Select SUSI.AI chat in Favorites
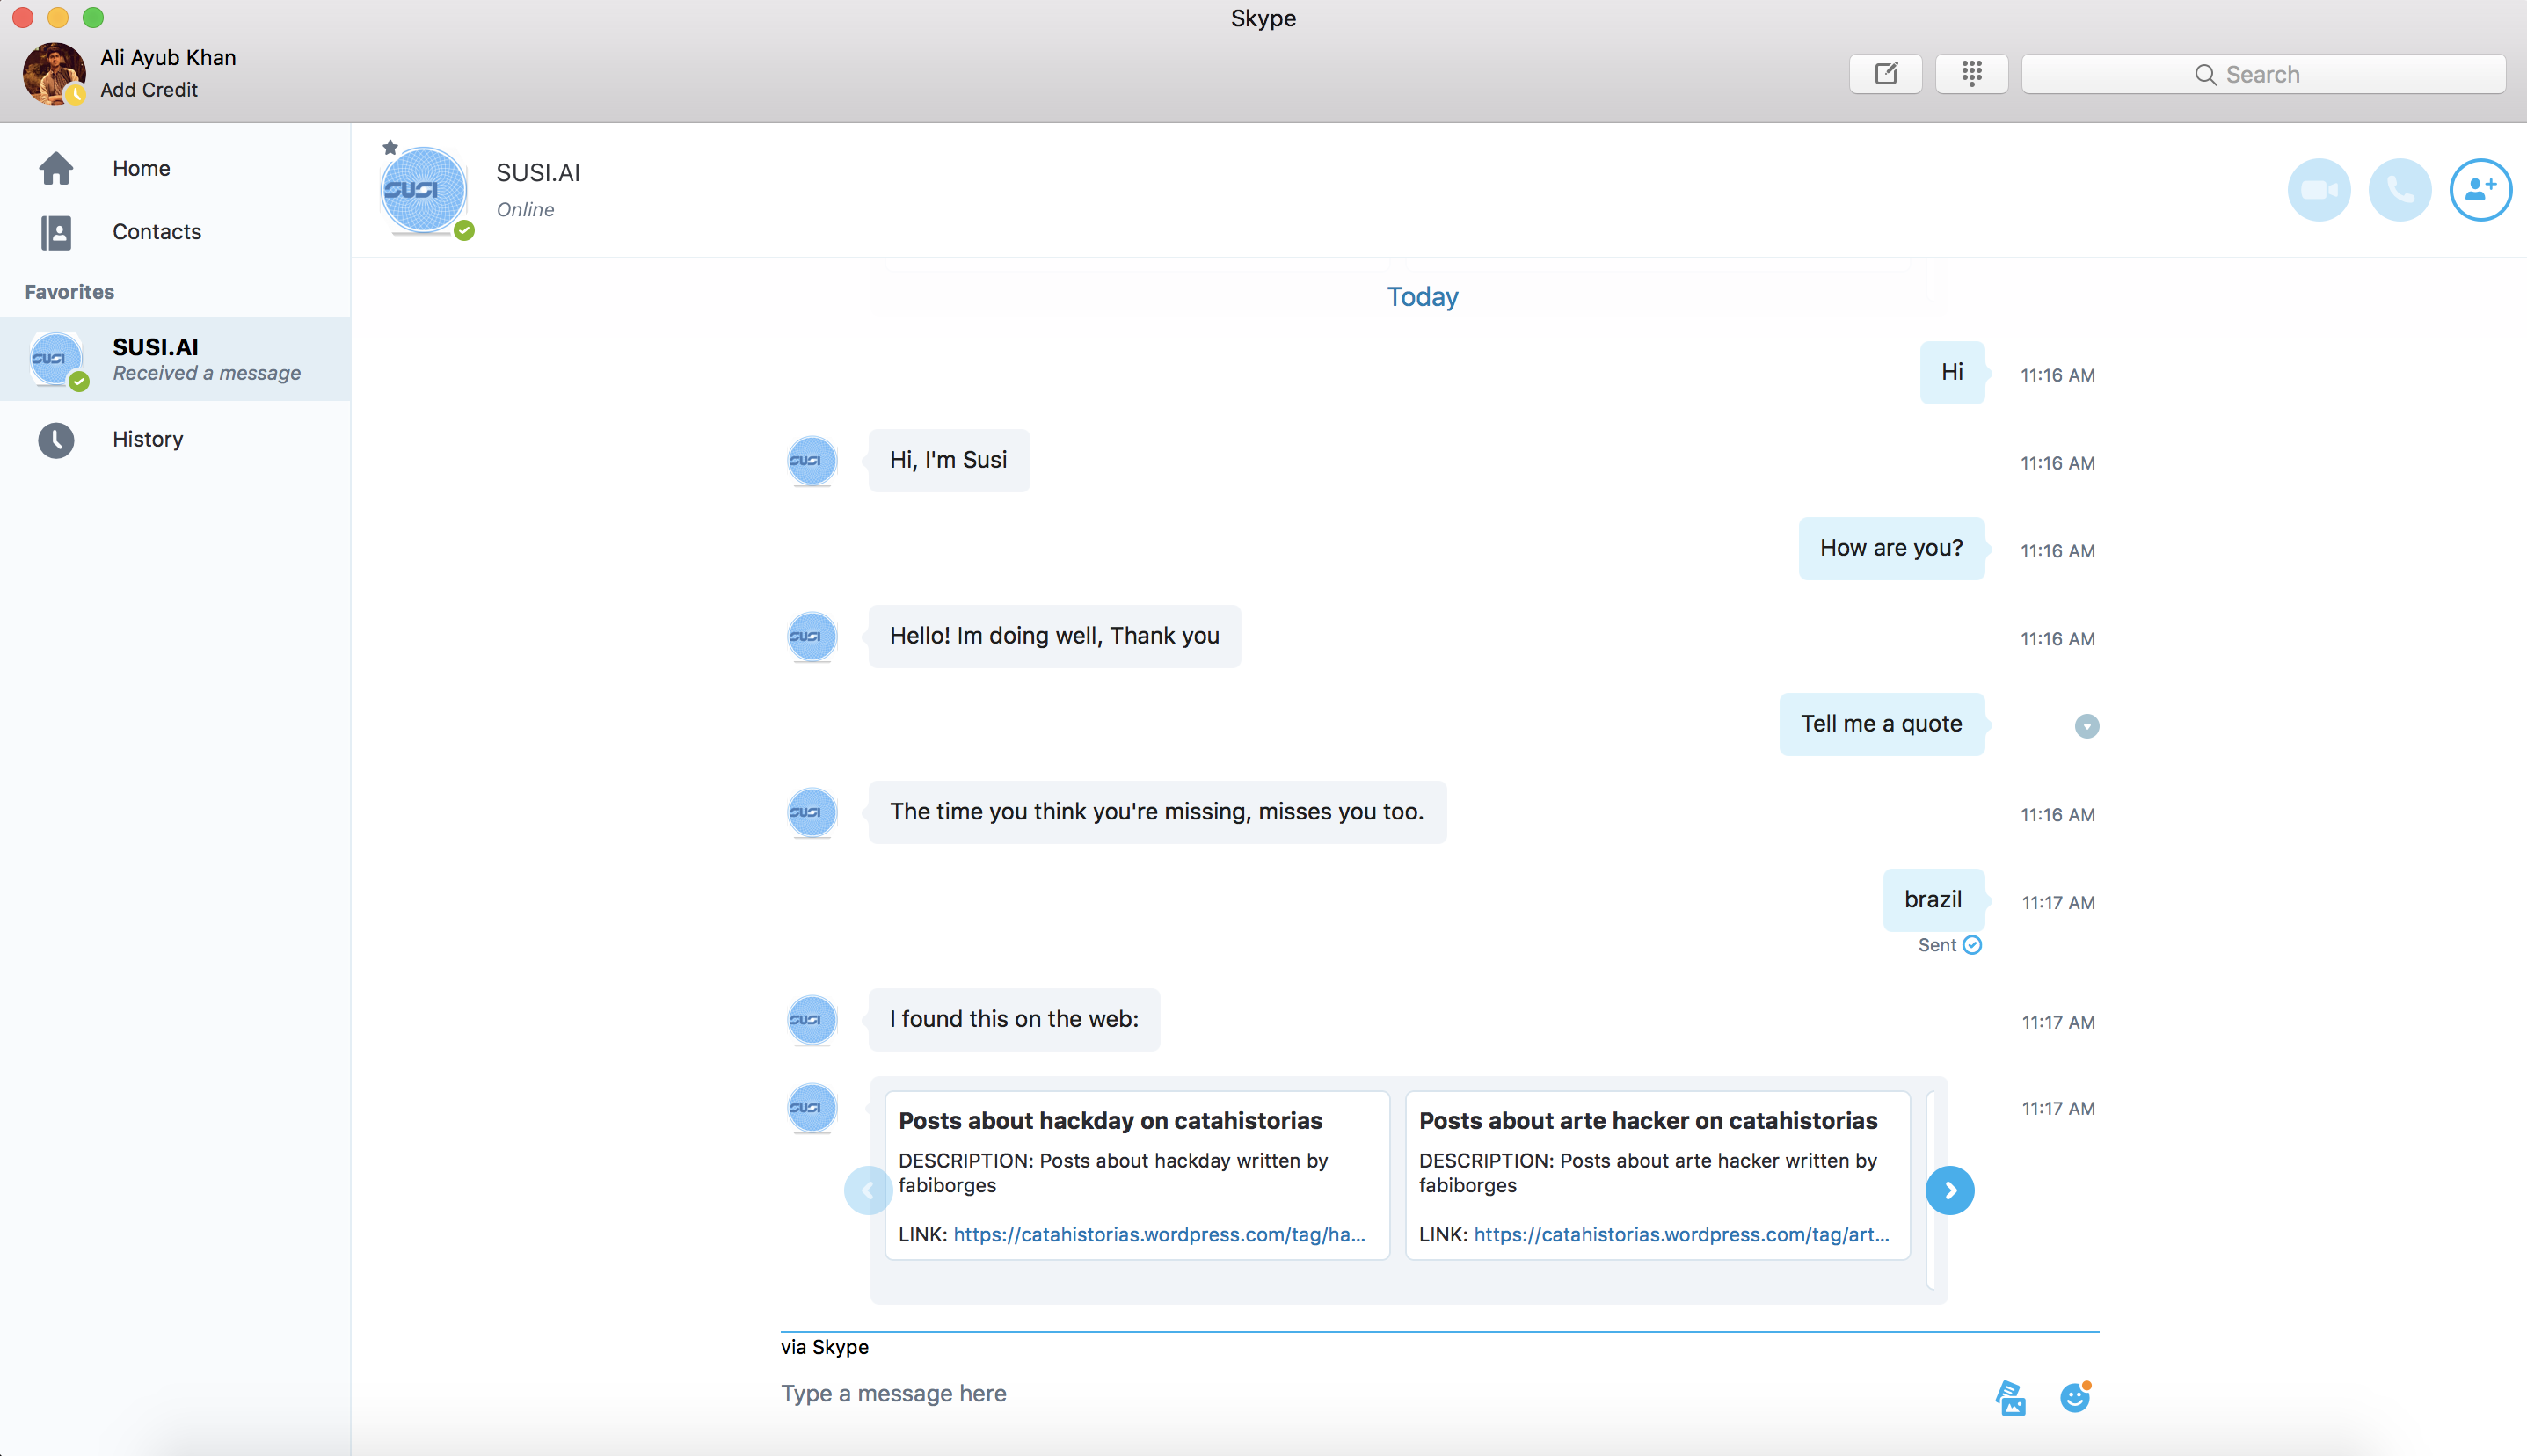Image resolution: width=2527 pixels, height=1456 pixels. point(175,359)
